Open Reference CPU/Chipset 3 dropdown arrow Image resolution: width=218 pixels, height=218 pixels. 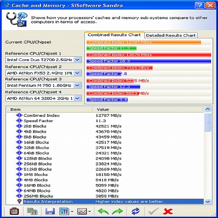[x=77, y=85]
